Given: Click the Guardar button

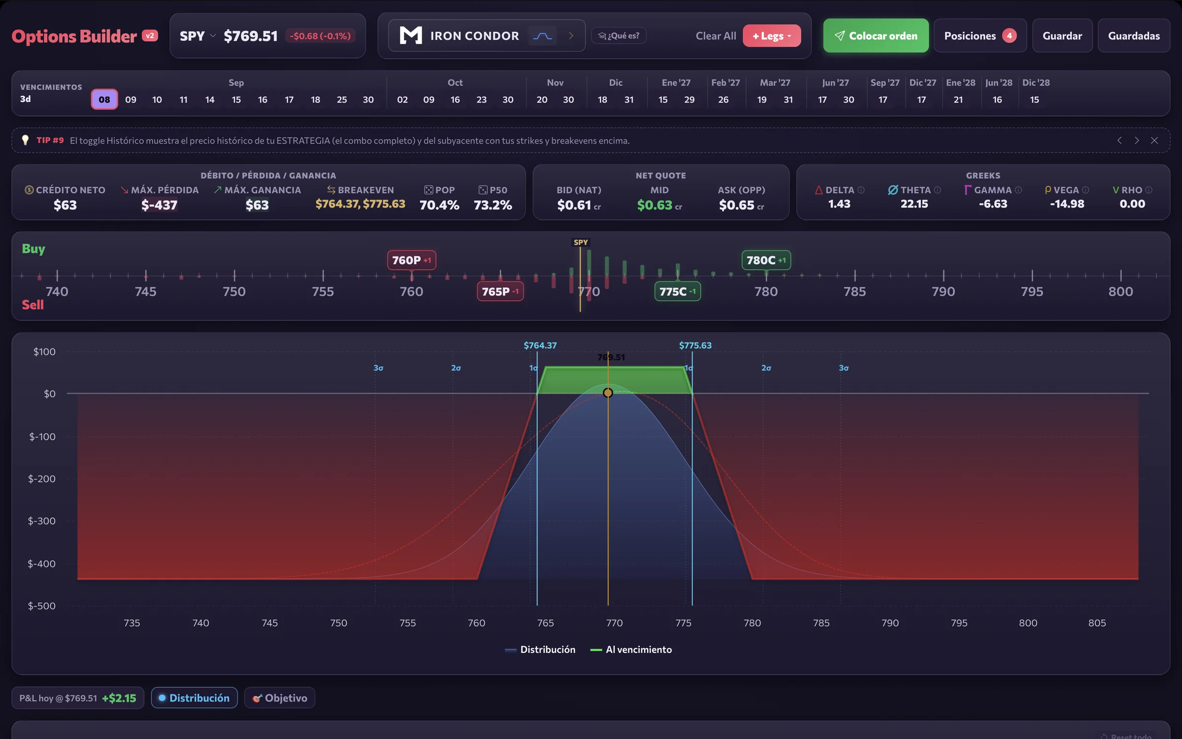Looking at the screenshot, I should (1062, 35).
